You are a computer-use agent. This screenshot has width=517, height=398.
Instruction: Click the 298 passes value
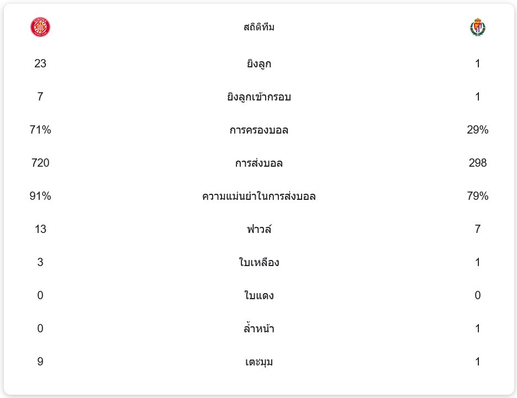477,163
